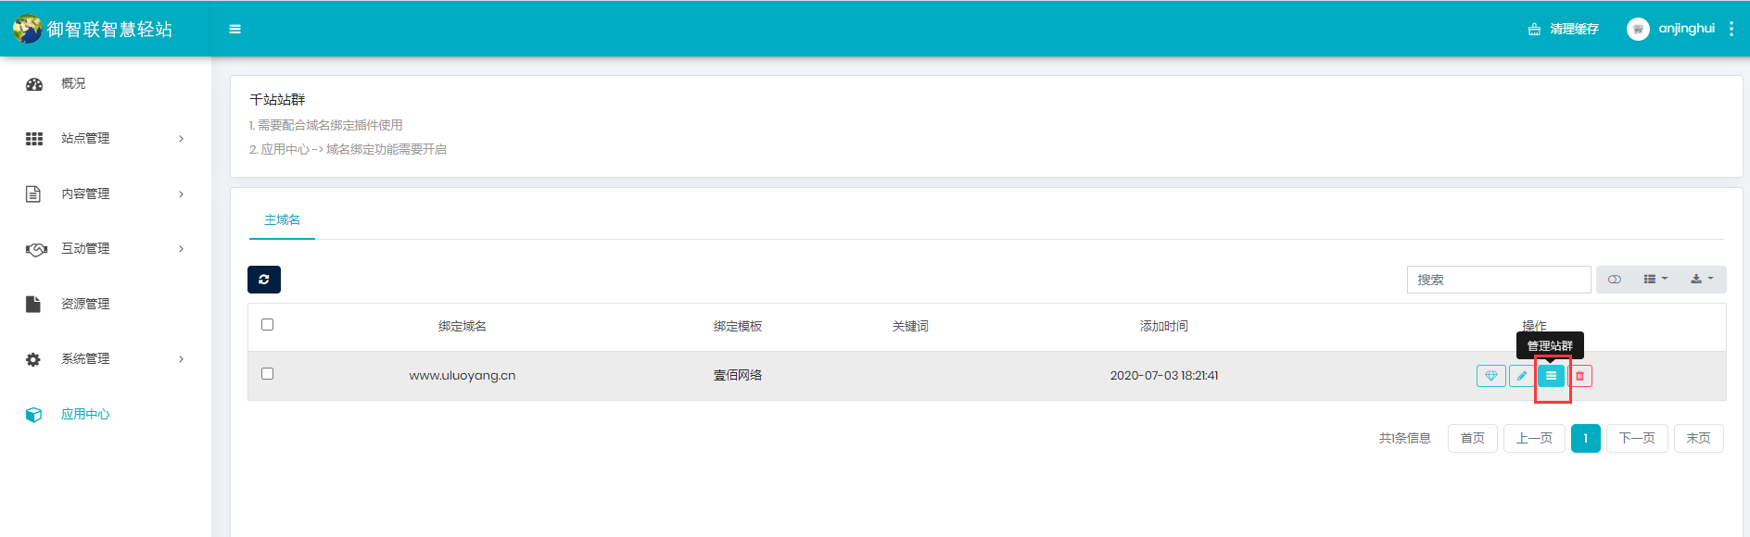1750x537 pixels.
Task: Click the refresh table icon button
Action: point(264,280)
